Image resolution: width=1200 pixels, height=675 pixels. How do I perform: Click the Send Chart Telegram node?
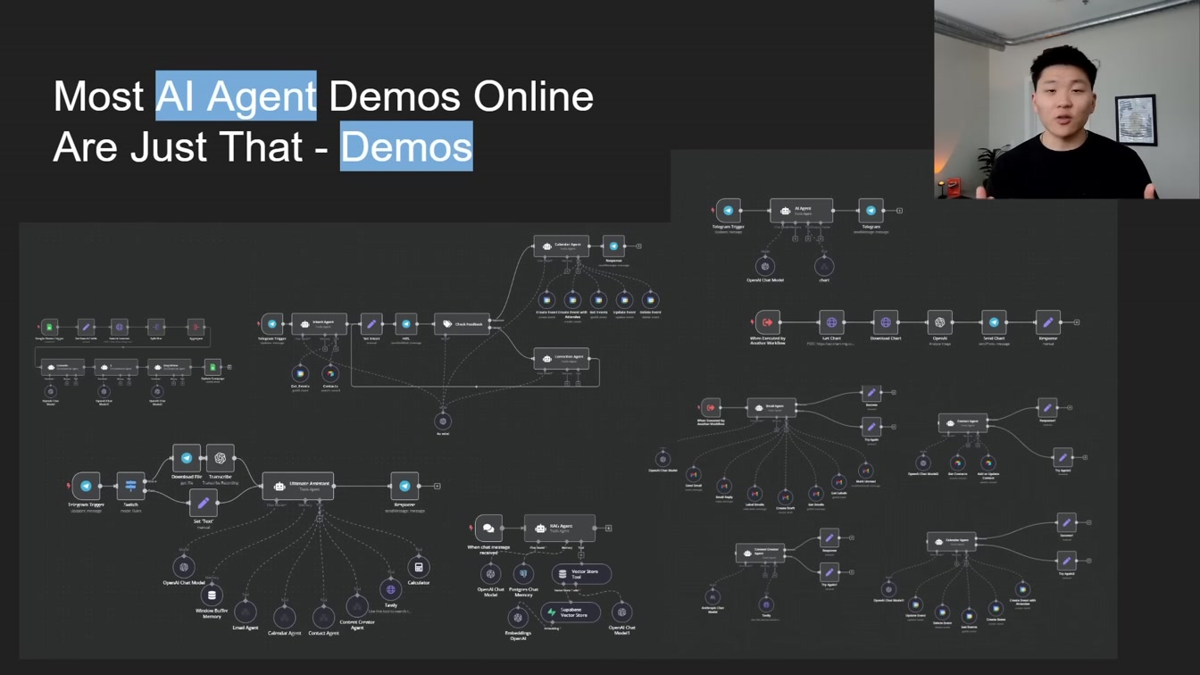coord(994,322)
